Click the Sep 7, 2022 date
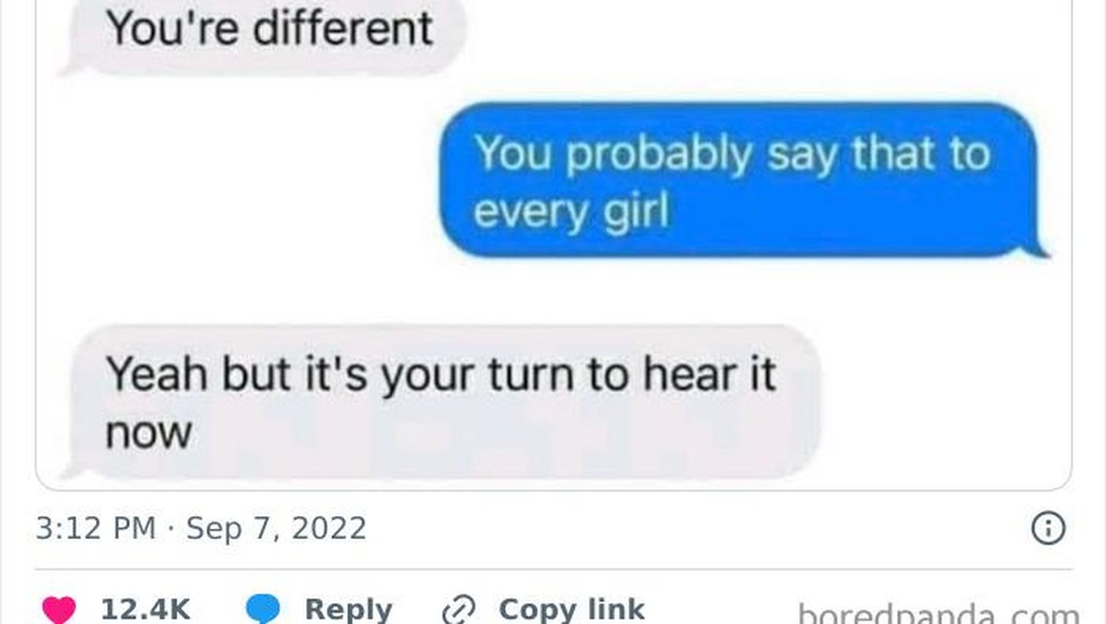Image resolution: width=1106 pixels, height=624 pixels. pos(276,528)
